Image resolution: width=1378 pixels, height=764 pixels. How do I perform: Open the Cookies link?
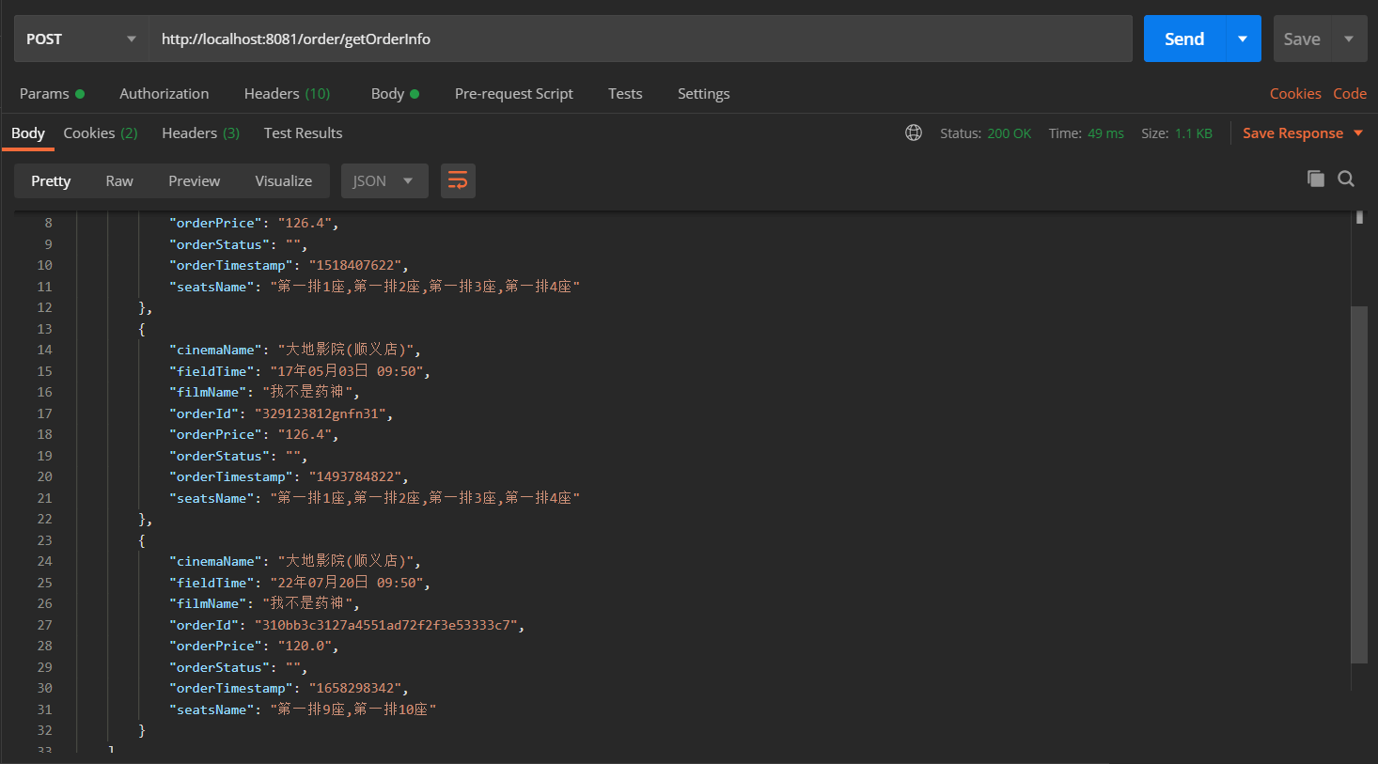click(x=1295, y=93)
